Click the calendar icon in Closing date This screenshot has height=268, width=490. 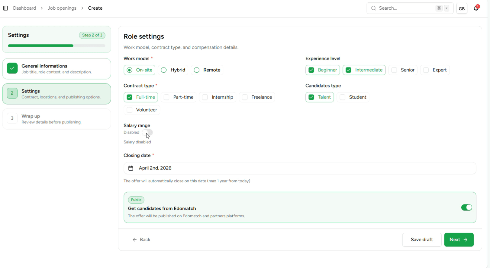[131, 168]
